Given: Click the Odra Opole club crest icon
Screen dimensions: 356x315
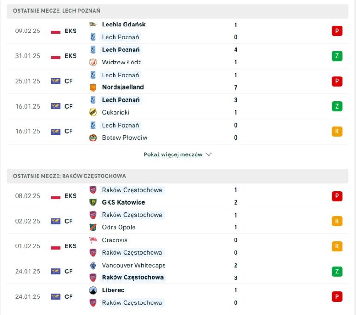Looking at the screenshot, I should (x=93, y=227).
